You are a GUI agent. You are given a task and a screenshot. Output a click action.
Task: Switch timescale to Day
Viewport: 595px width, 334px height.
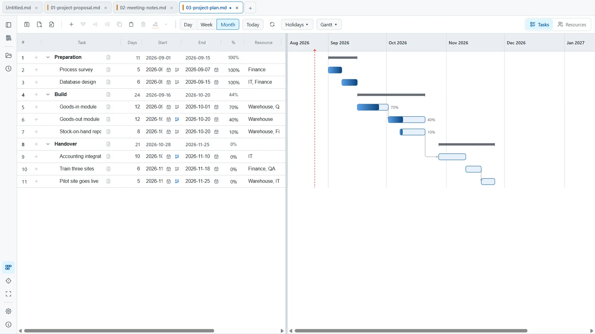(x=188, y=24)
